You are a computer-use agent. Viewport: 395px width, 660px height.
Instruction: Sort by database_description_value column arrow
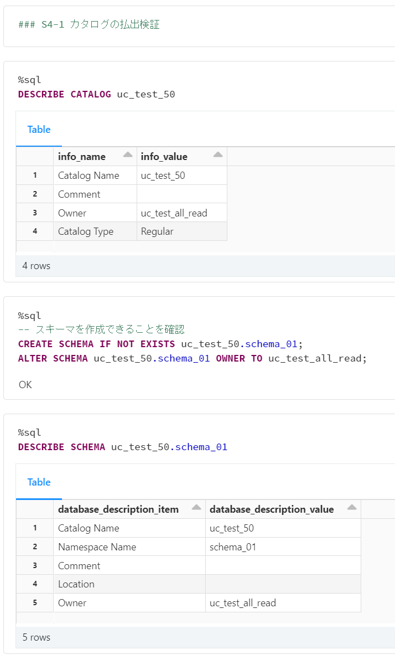pos(352,508)
